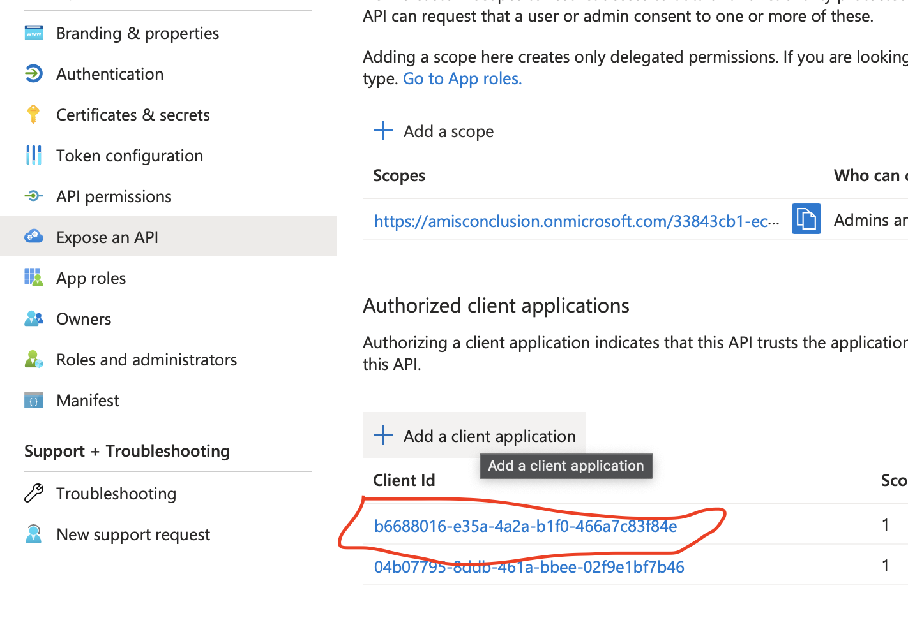Open the circled client ID b6688016 link
Viewport: 908px width, 625px height.
point(526,526)
